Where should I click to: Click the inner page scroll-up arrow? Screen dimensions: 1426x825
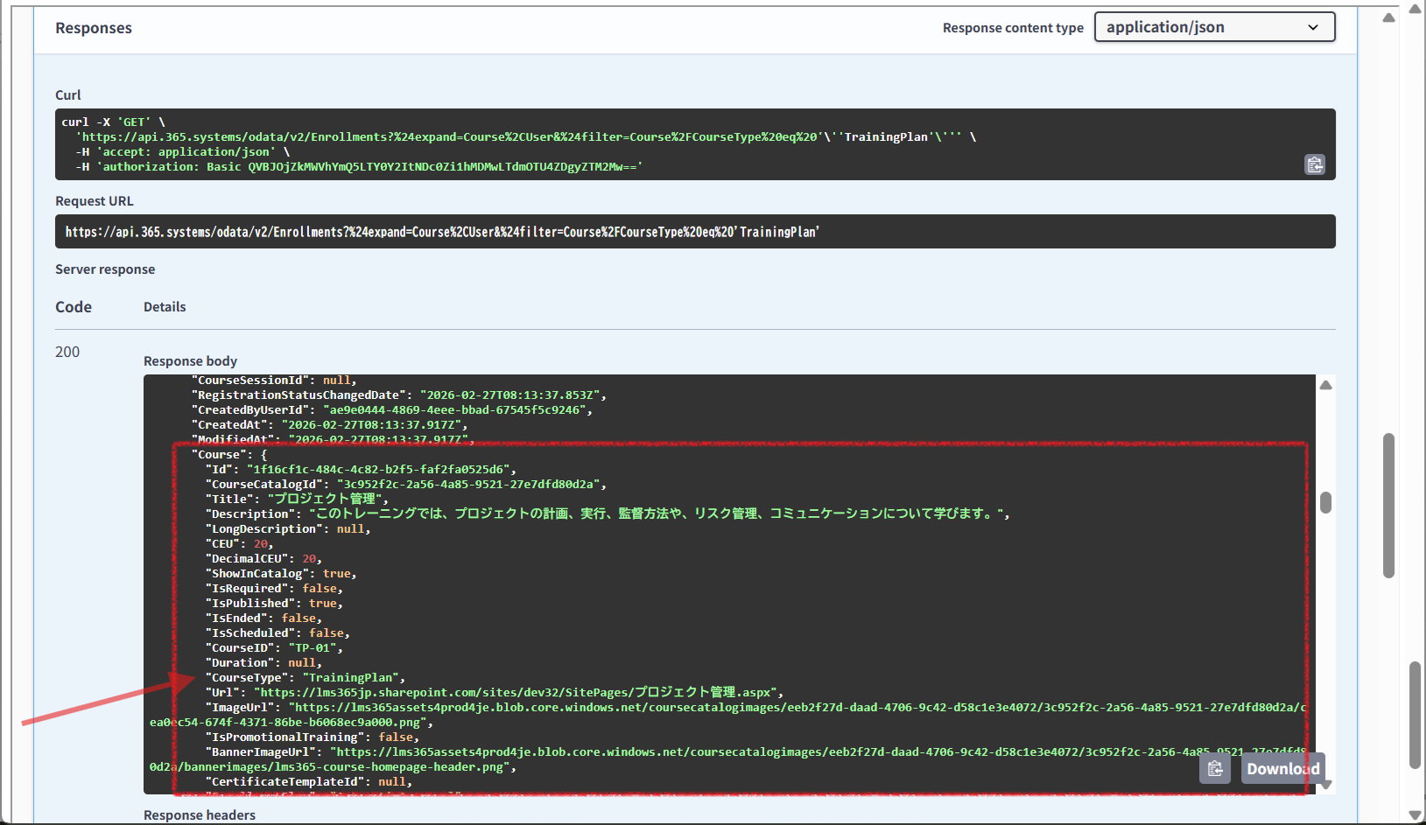pos(1388,17)
